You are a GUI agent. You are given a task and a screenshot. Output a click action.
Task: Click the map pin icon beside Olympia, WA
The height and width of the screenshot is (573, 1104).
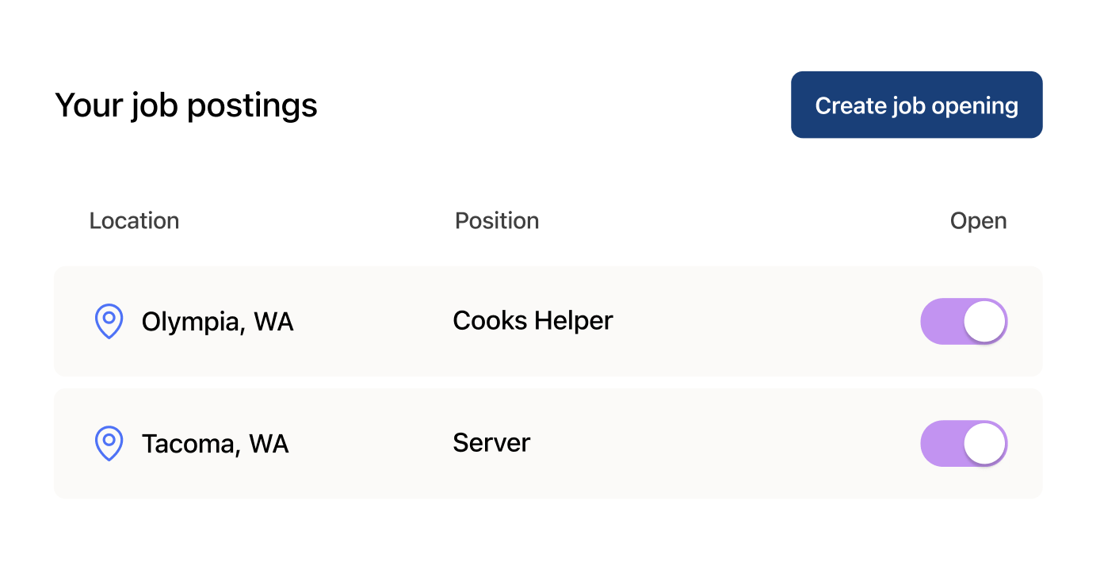click(109, 321)
